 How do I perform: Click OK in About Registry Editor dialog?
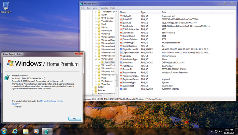point(75,119)
